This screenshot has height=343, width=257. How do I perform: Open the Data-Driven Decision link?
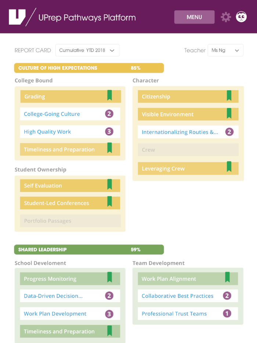[x=53, y=296]
